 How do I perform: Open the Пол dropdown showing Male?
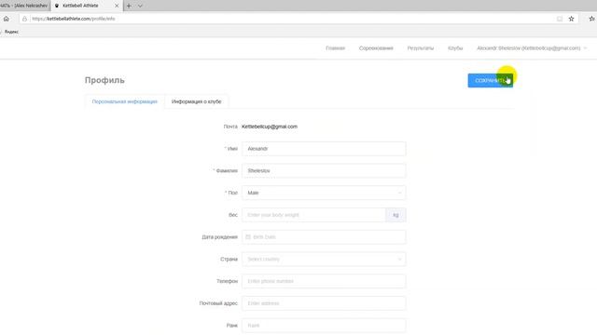click(324, 193)
